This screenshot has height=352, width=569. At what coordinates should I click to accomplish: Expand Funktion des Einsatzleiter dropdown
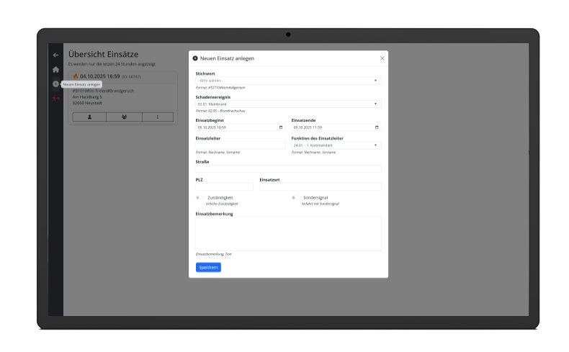[x=336, y=145]
